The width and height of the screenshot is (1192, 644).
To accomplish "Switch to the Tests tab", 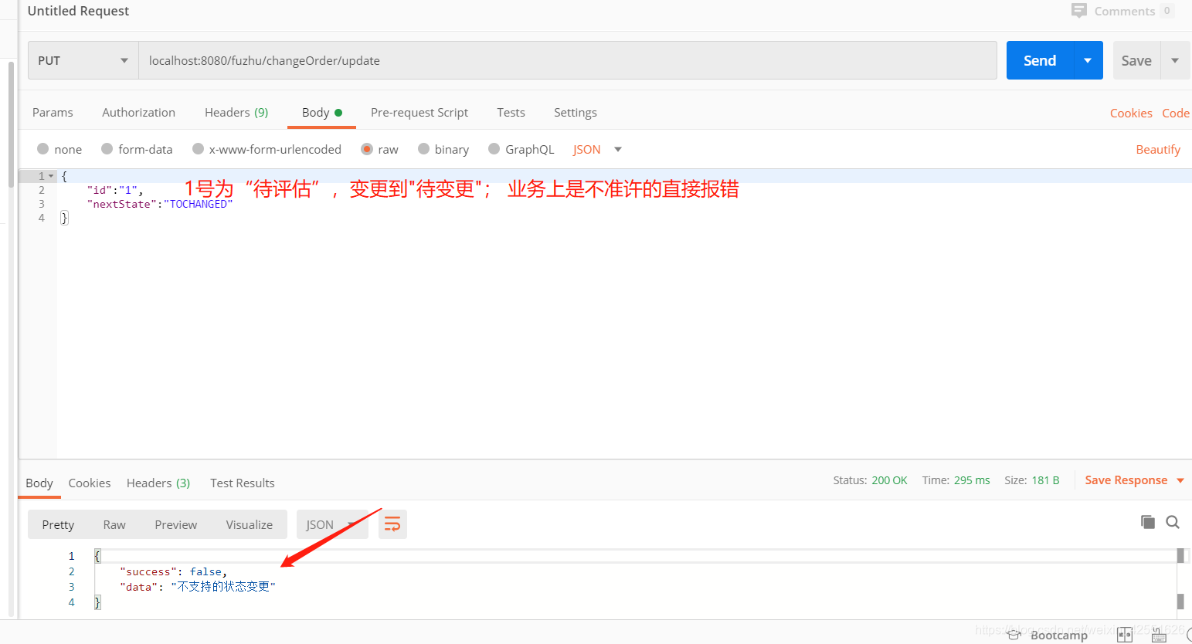I will click(511, 112).
